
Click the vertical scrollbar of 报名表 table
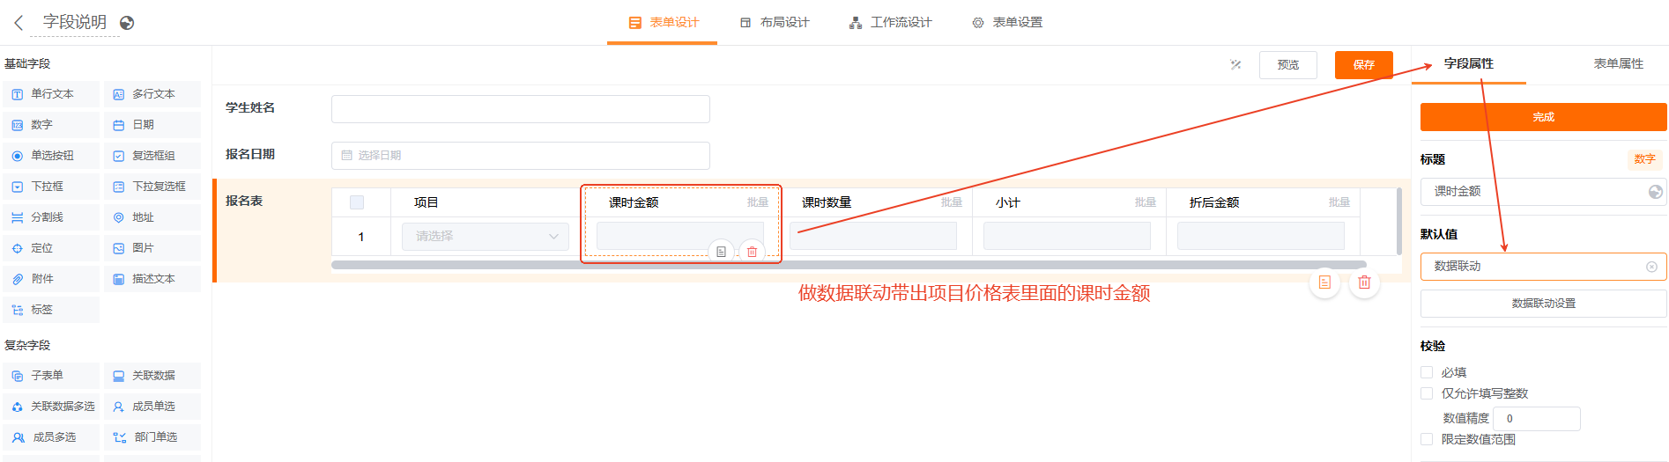[x=1399, y=221]
